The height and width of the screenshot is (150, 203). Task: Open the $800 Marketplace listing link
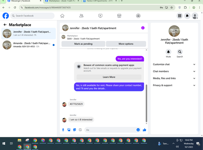(x=83, y=39)
